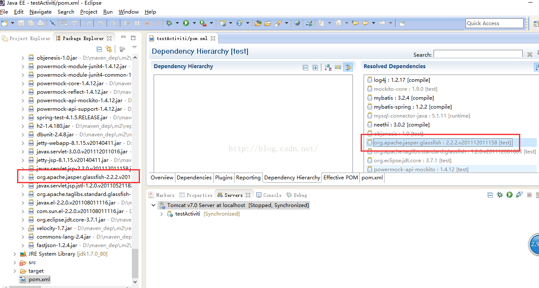Click the Quick Access field
The height and width of the screenshot is (288, 539).
495,23
